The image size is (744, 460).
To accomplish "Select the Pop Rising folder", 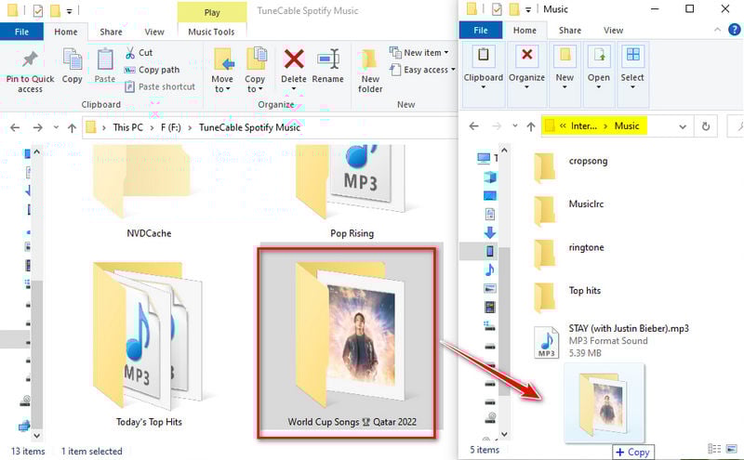I will click(x=352, y=191).
